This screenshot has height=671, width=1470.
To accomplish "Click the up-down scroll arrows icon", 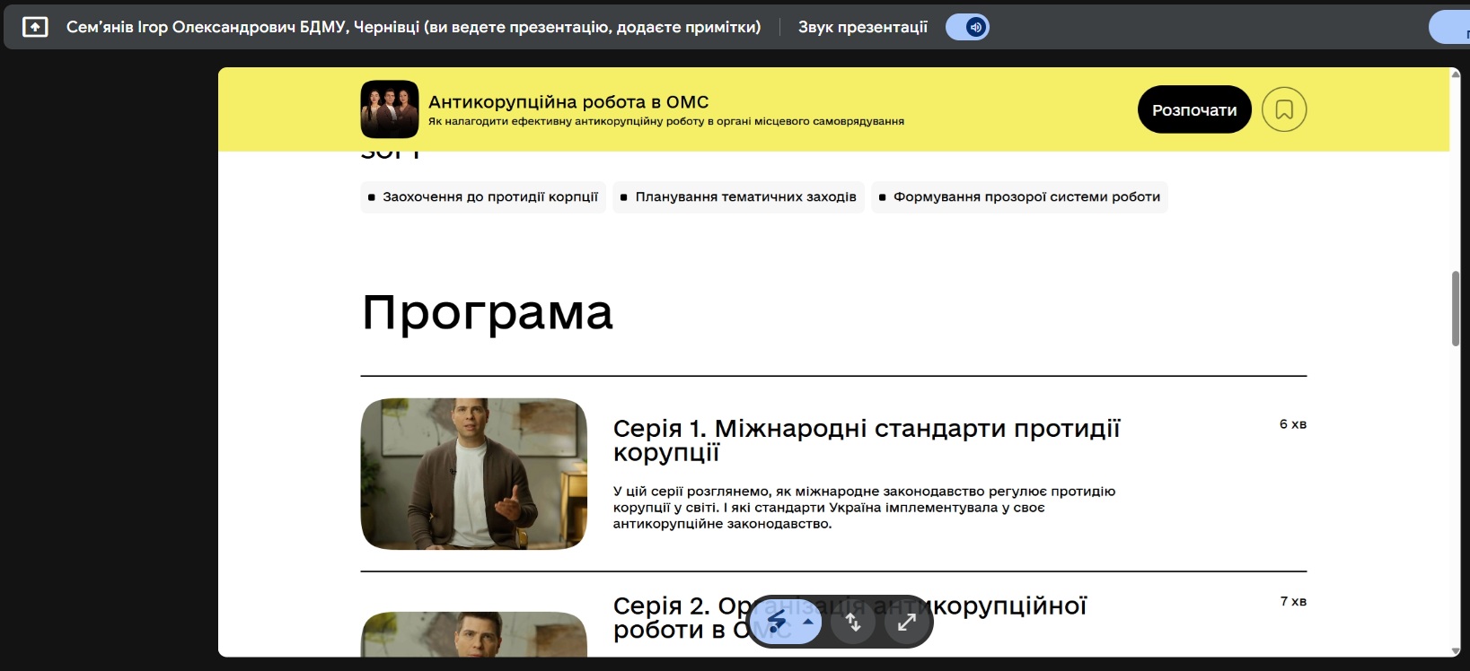I will pyautogui.click(x=853, y=622).
